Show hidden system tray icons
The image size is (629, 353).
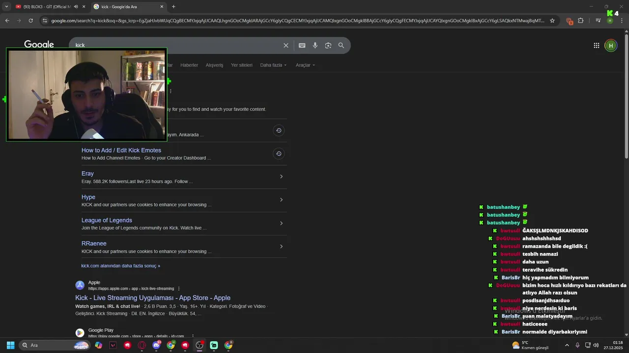coord(567,345)
